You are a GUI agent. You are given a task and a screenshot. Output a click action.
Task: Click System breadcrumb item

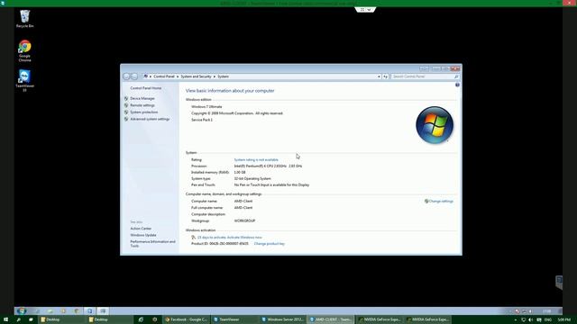pyautogui.click(x=223, y=76)
